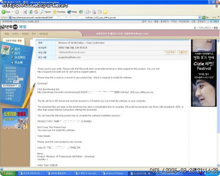Click the green Go button

coord(205,18)
